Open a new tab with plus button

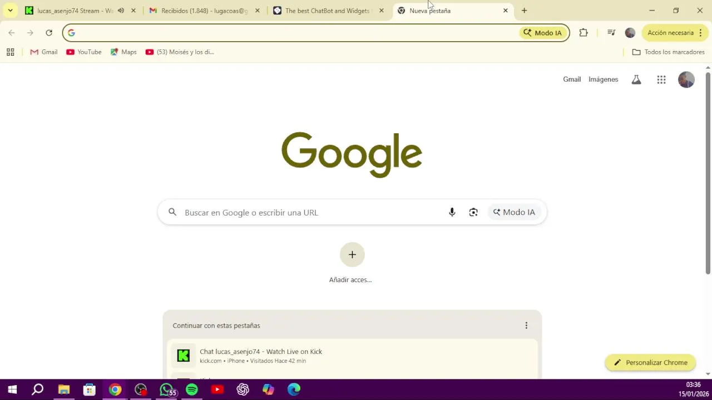click(524, 11)
